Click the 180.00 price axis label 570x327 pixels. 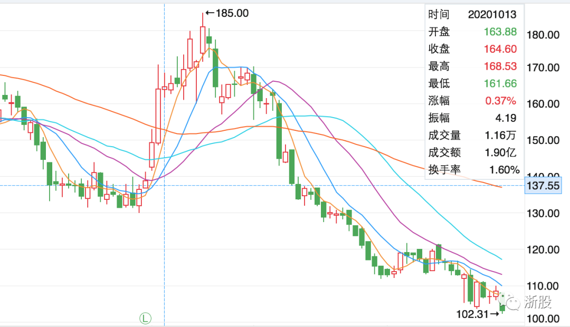pos(543,35)
